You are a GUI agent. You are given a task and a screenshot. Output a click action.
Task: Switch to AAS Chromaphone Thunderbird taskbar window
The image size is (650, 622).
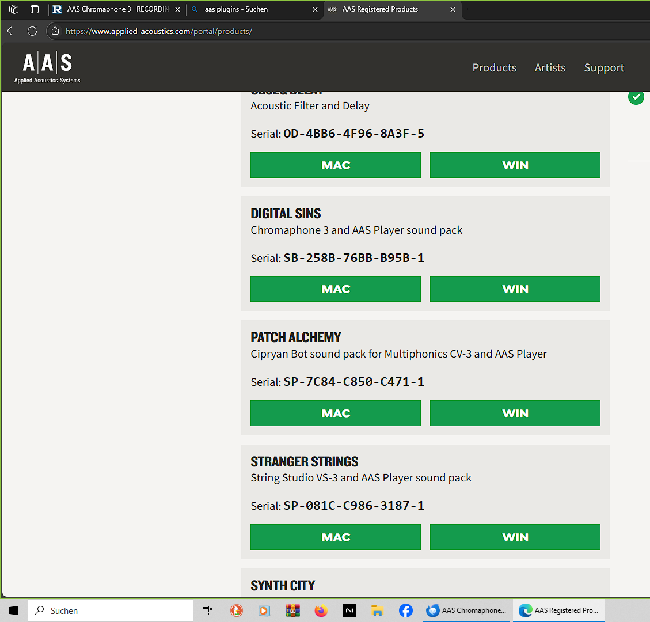[x=466, y=610]
